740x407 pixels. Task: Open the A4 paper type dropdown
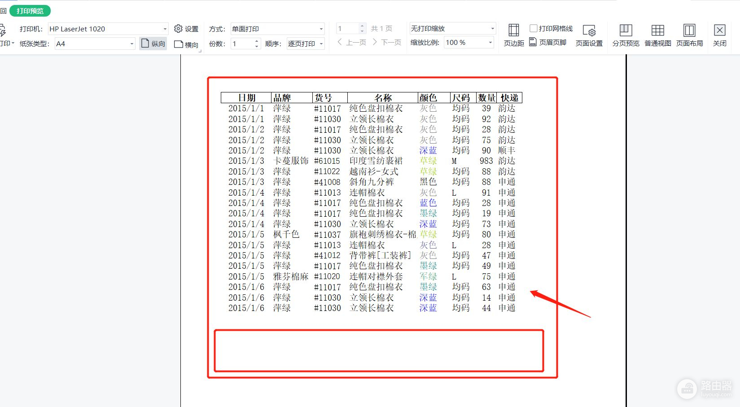coord(131,44)
